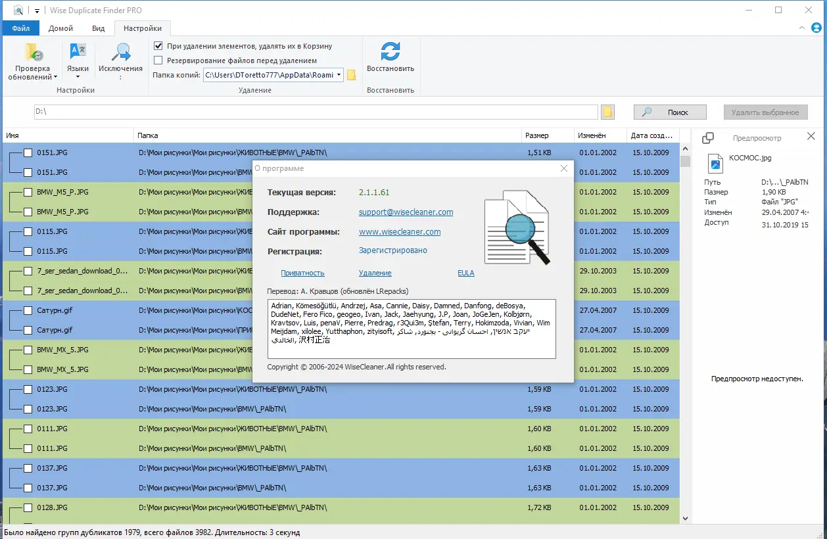This screenshot has height=539, width=827.
Task: Close the Предпросмотр preview panel
Action: point(811,137)
